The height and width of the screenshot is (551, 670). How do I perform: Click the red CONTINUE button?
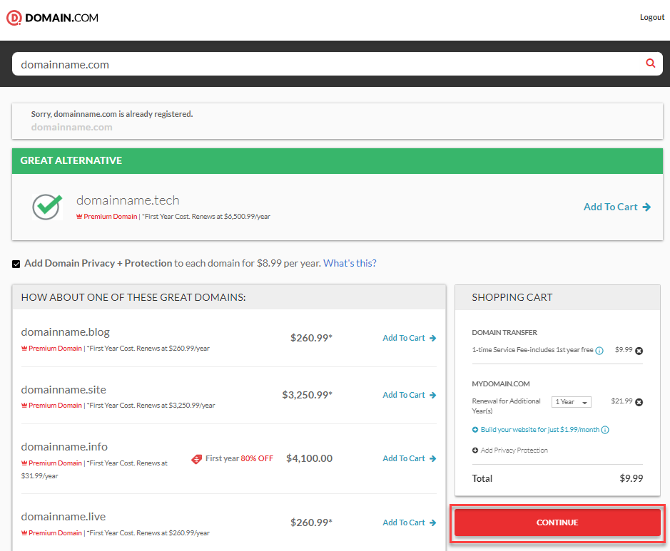click(557, 522)
